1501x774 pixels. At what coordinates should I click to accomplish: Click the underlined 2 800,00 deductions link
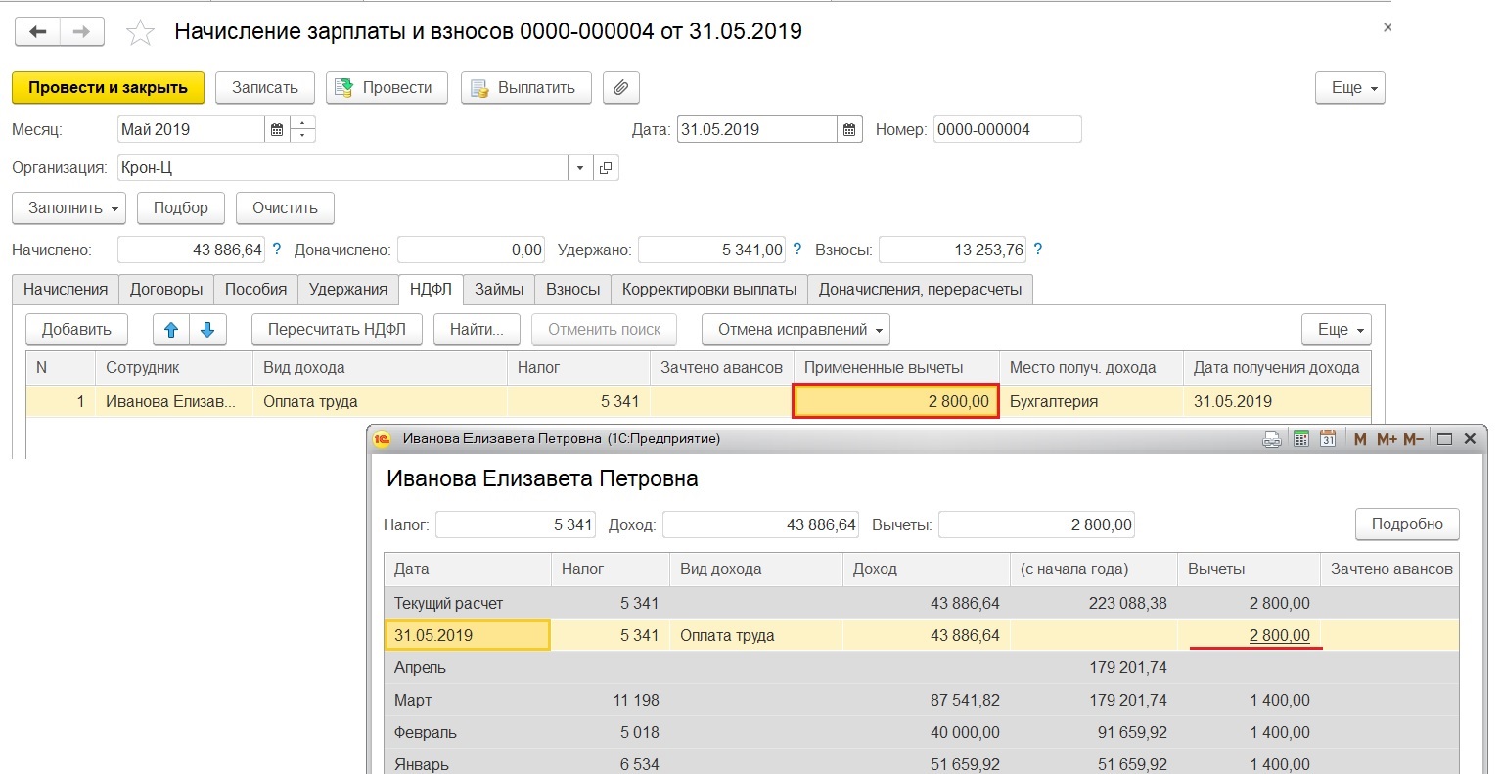pyautogui.click(x=1279, y=635)
